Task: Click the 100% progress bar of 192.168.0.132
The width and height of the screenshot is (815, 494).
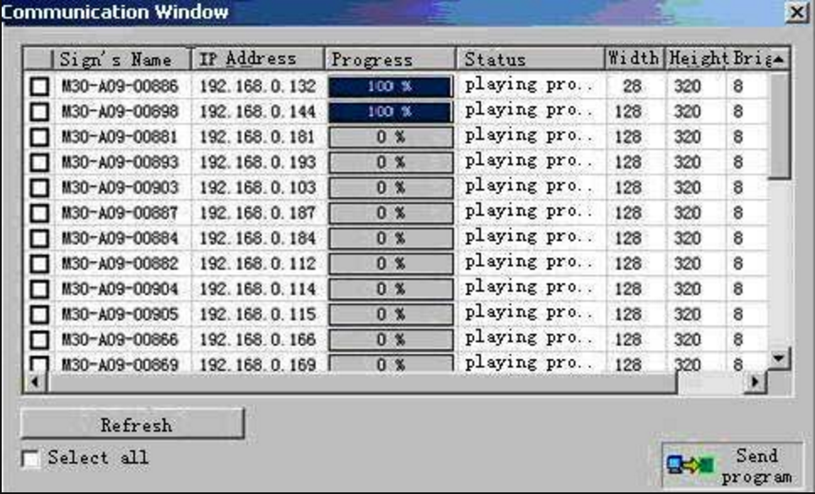Action: click(x=390, y=87)
